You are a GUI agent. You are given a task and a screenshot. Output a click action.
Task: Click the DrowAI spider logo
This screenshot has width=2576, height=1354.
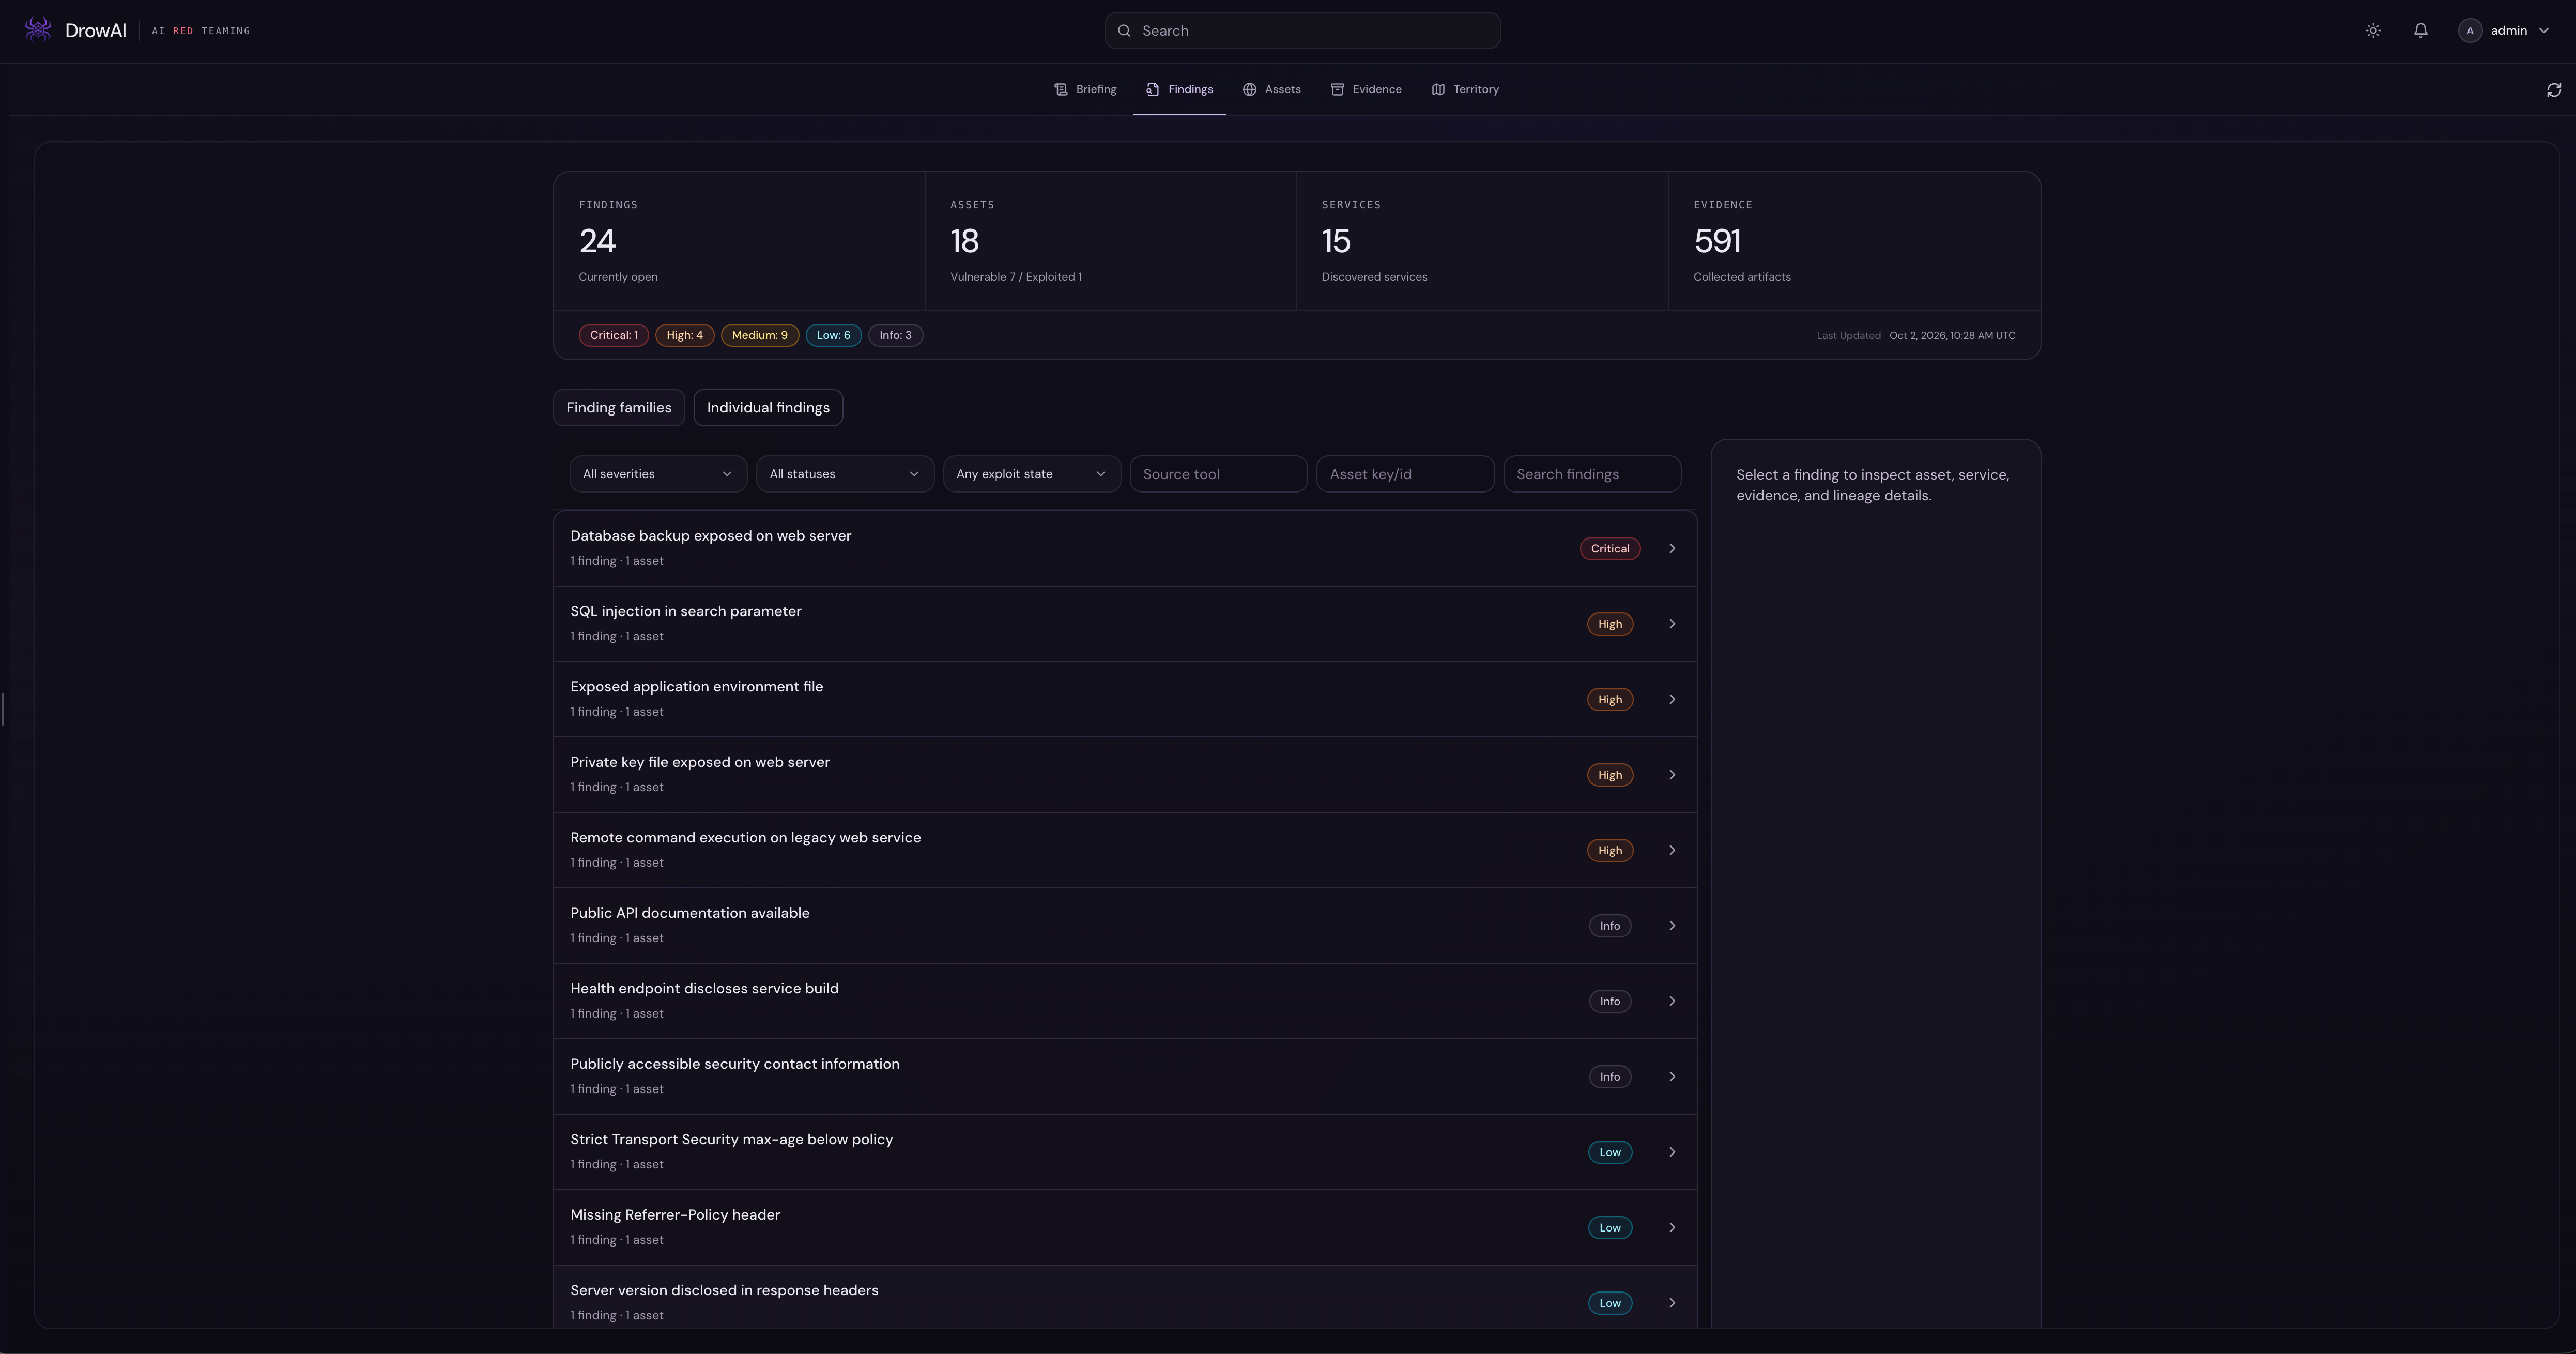click(38, 30)
